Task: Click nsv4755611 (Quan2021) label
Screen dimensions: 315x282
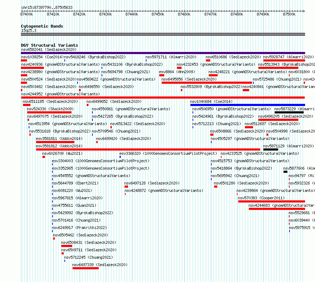Action: click(74, 205)
